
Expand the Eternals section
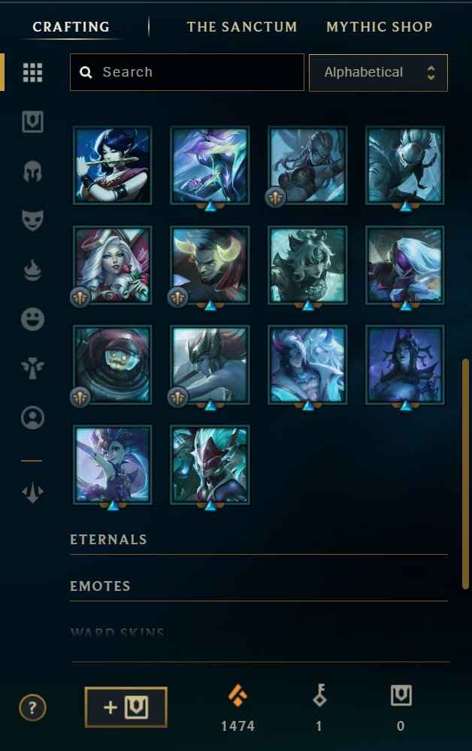click(259, 540)
